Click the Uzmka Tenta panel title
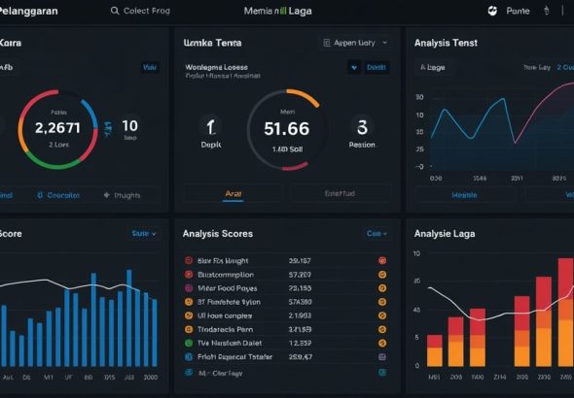The width and height of the screenshot is (574, 398). point(212,43)
